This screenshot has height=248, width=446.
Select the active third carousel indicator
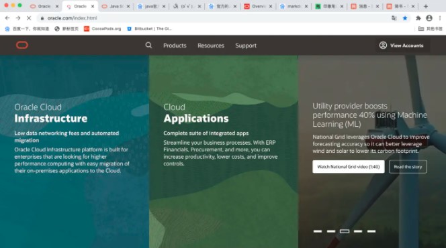(345, 231)
